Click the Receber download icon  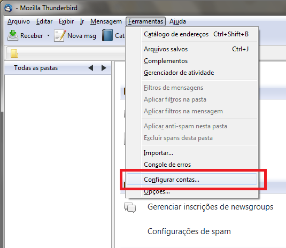(13, 35)
